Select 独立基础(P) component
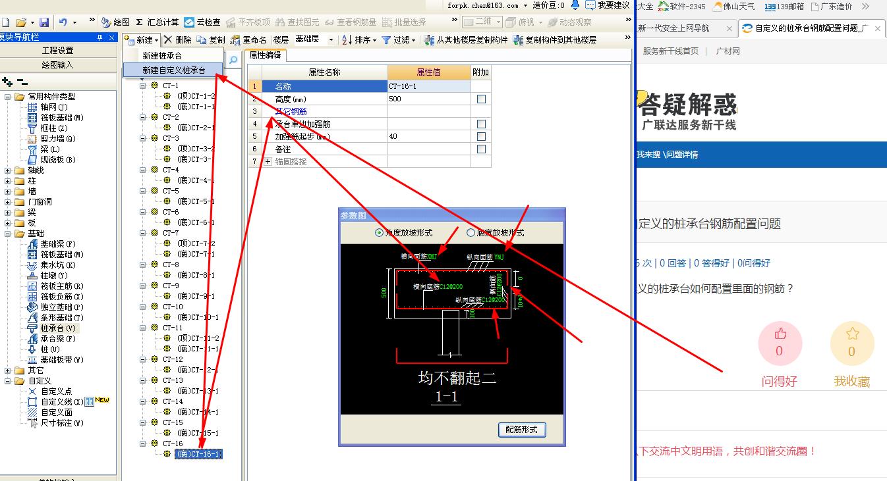This screenshot has height=481, width=887. coord(56,307)
